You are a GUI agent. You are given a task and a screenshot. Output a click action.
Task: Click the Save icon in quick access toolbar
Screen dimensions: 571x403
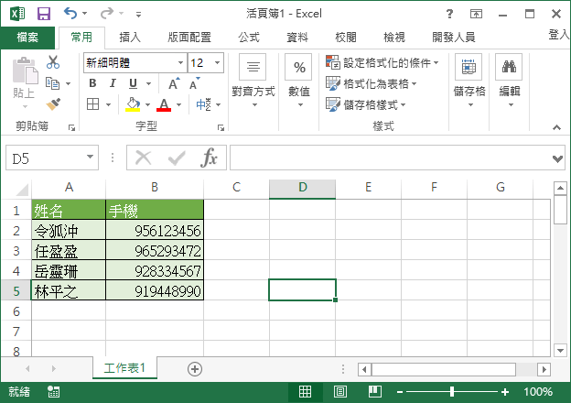point(44,14)
